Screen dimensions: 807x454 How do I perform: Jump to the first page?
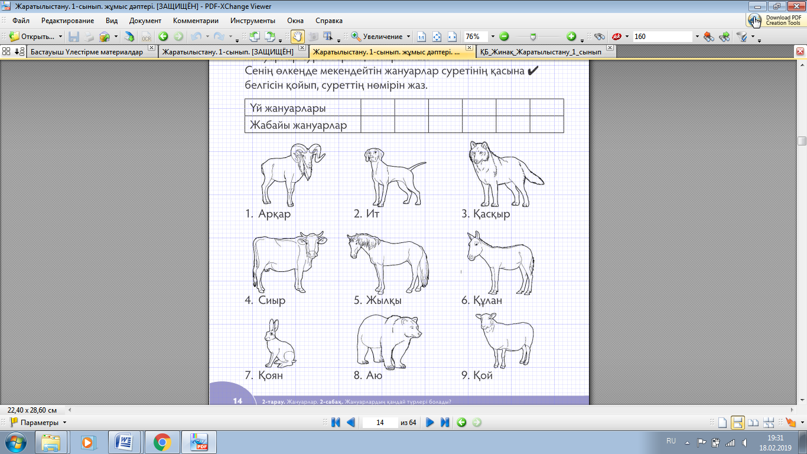[x=336, y=422]
